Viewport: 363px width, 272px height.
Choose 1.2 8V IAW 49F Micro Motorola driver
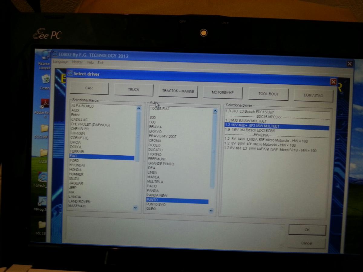[x=260, y=145]
